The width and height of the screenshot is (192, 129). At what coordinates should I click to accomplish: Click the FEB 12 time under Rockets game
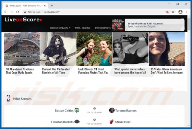coord(94,124)
